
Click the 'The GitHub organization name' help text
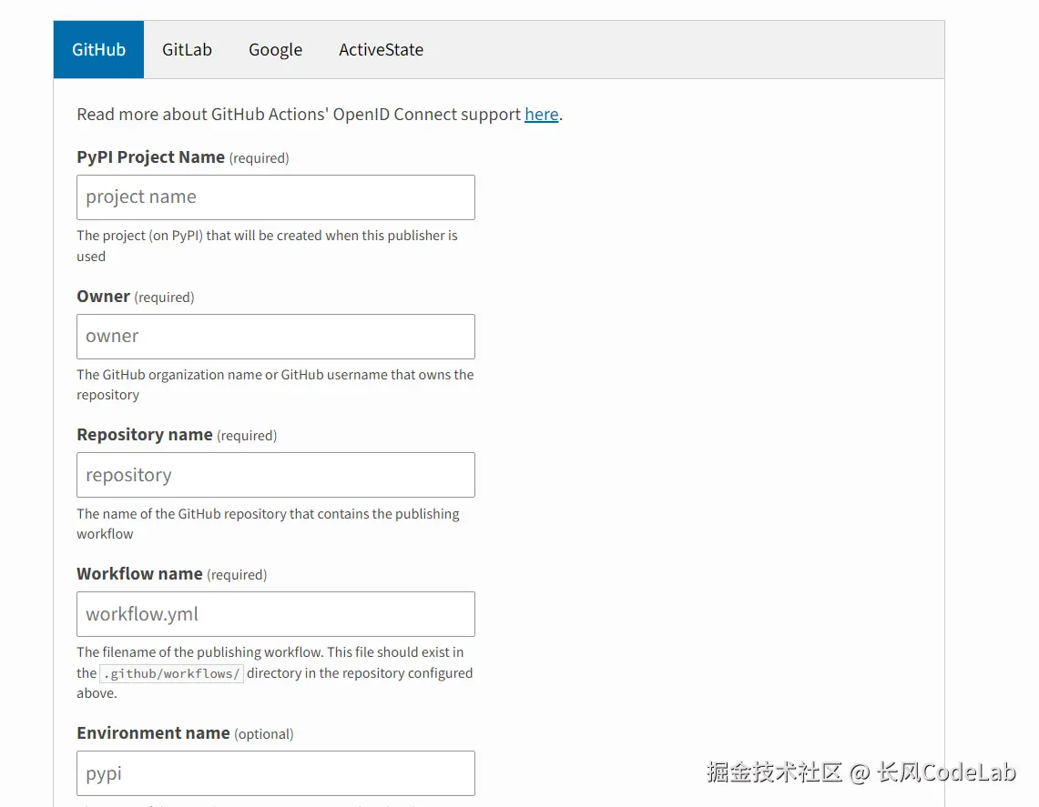[x=275, y=385]
